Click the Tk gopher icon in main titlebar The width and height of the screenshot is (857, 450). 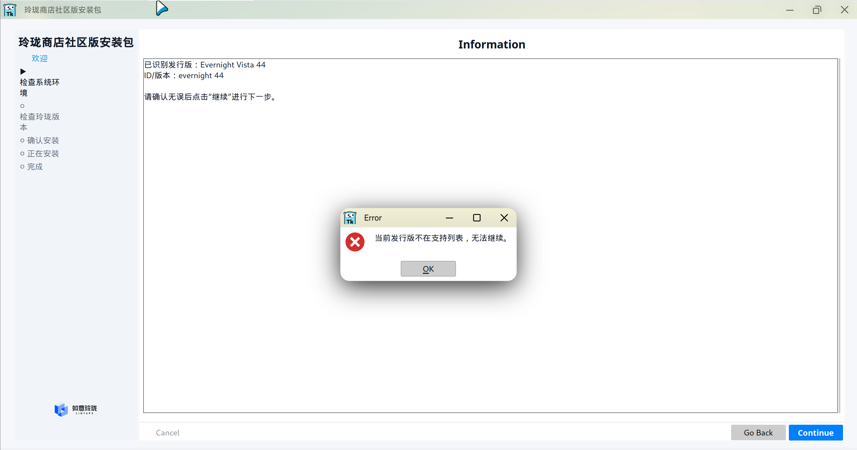click(x=10, y=10)
